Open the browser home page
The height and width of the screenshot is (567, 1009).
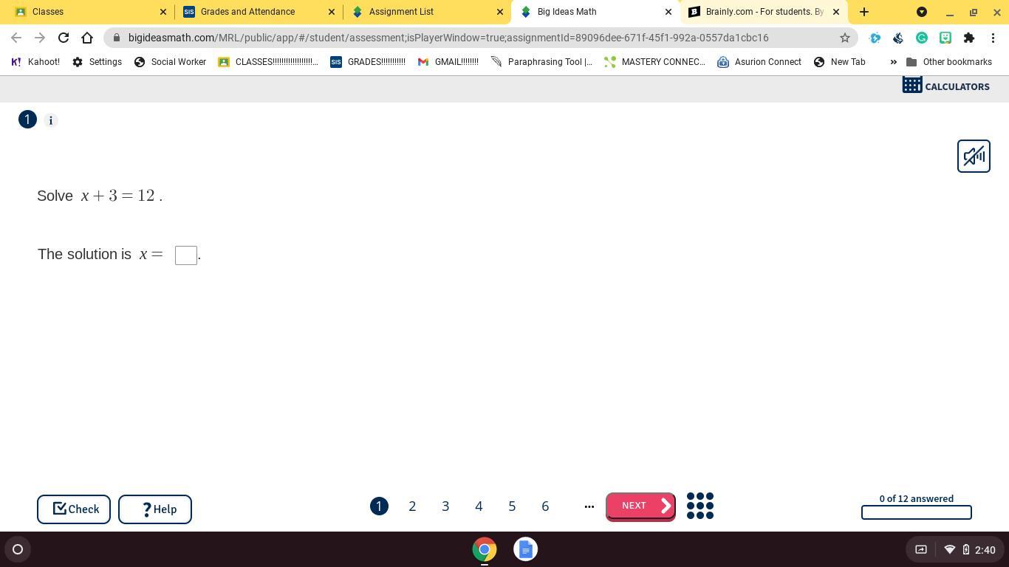(x=87, y=38)
